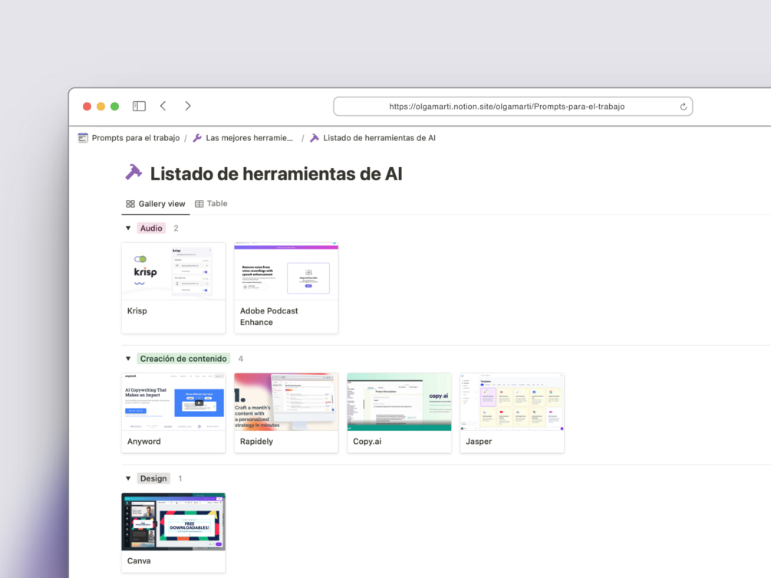Click the 'Anyword' card title
This screenshot has width=771, height=578.
(144, 442)
